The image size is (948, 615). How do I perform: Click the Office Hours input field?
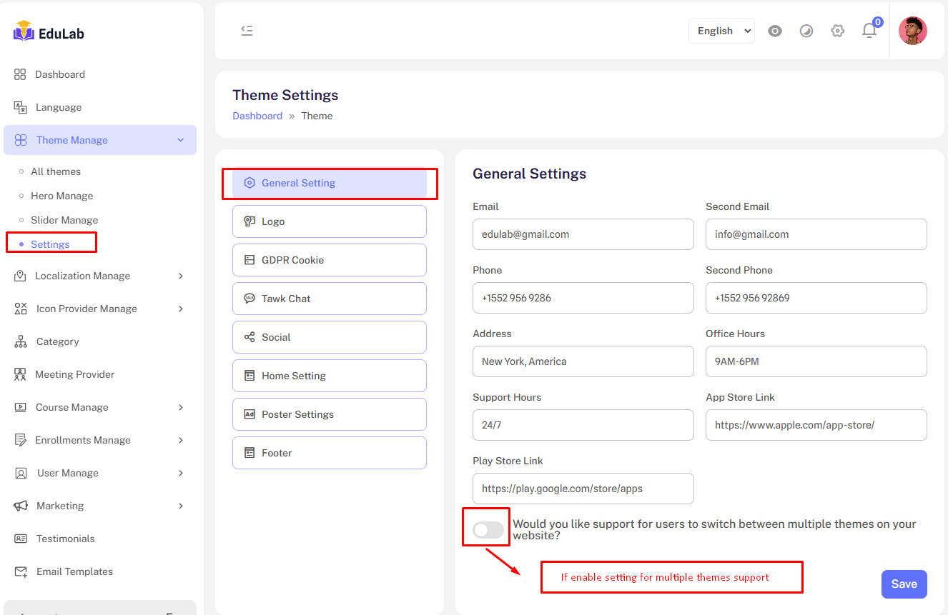816,361
